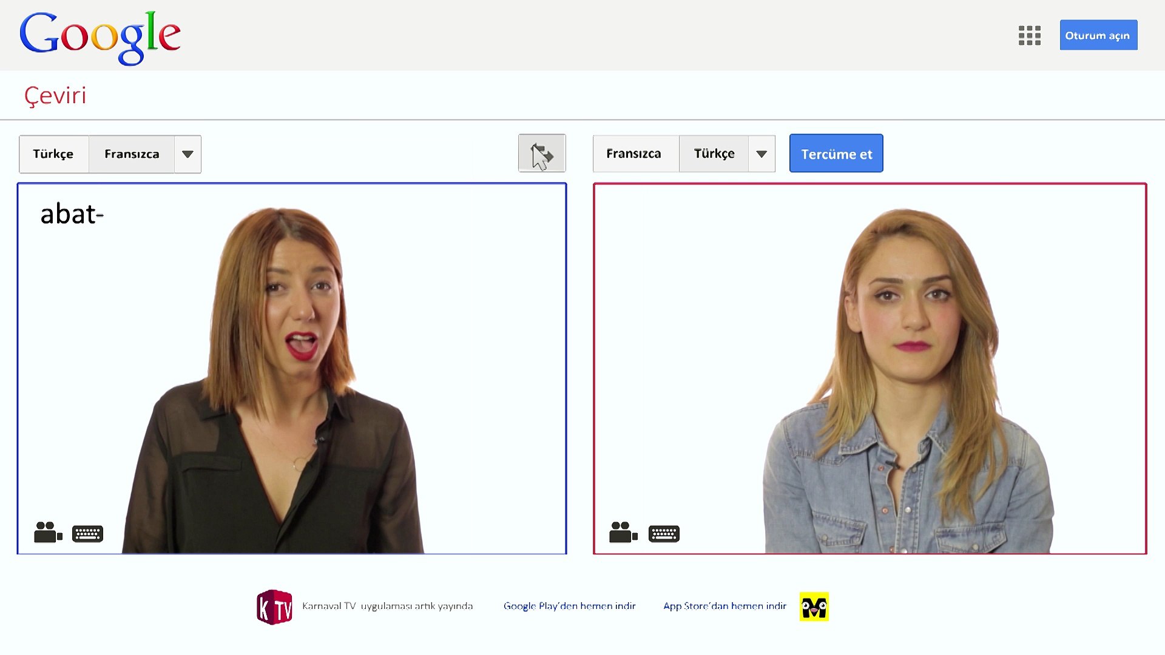Click the Oturum açın sign-in button
Viewport: 1165px width, 655px height.
coord(1098,35)
